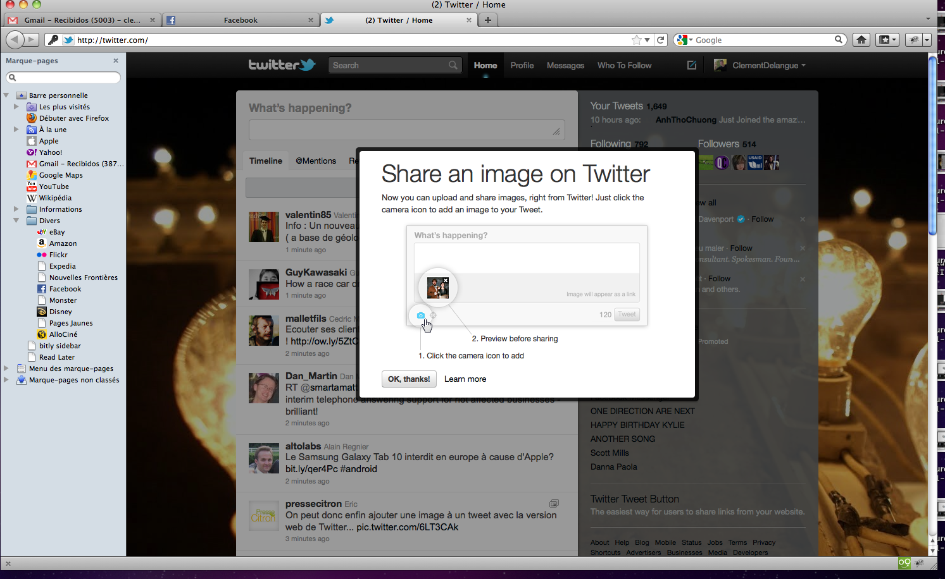Open the URL history dropdown arrow
The width and height of the screenshot is (945, 579).
(647, 40)
